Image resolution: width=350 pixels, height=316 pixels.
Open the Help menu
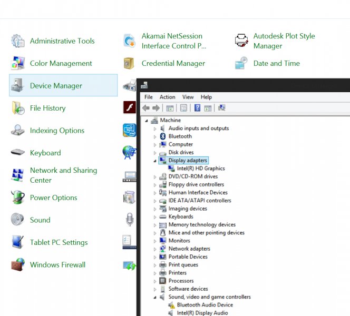pyautogui.click(x=206, y=97)
